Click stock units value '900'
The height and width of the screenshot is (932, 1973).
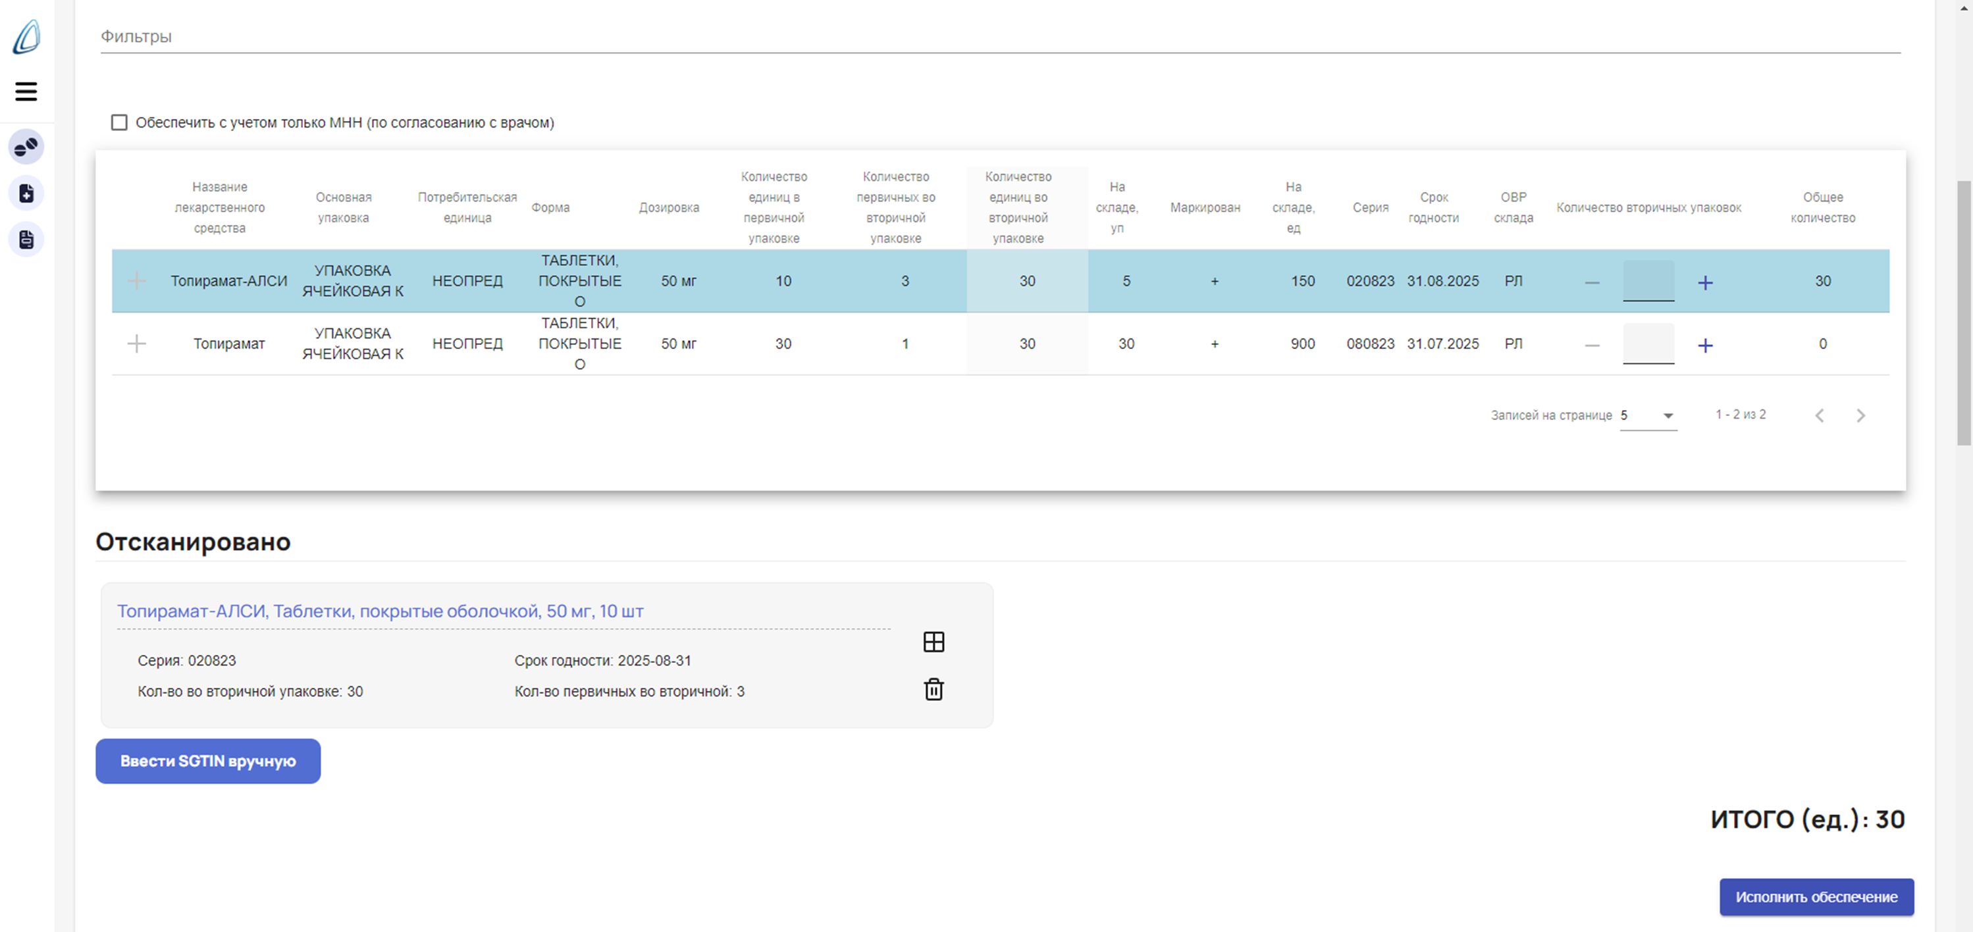click(x=1302, y=344)
